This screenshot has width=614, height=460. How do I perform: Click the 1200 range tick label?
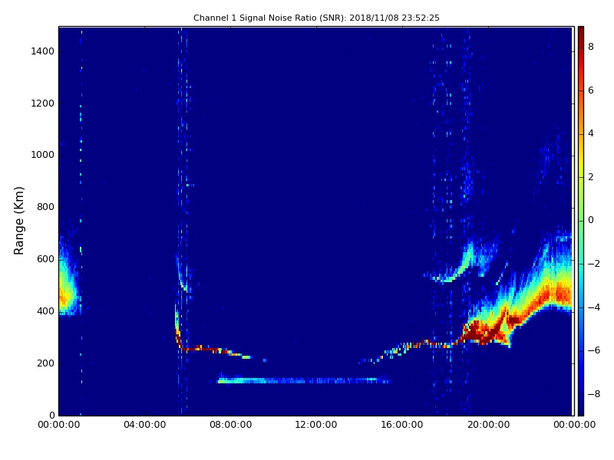43,103
